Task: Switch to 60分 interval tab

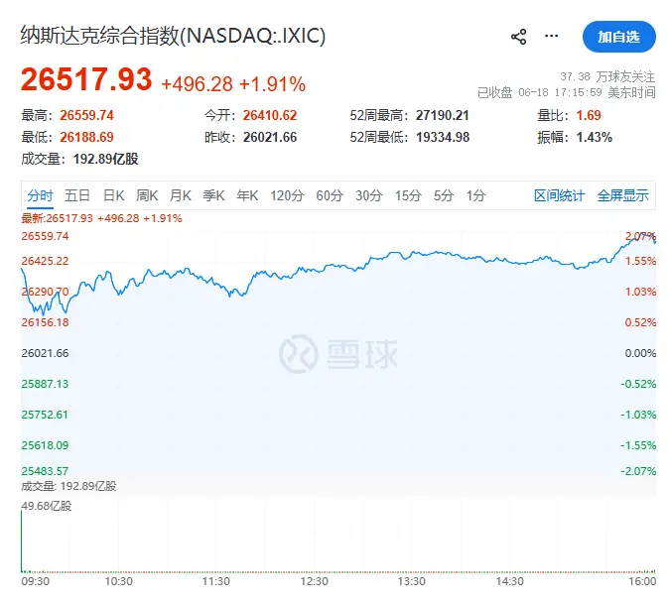Action: point(330,195)
